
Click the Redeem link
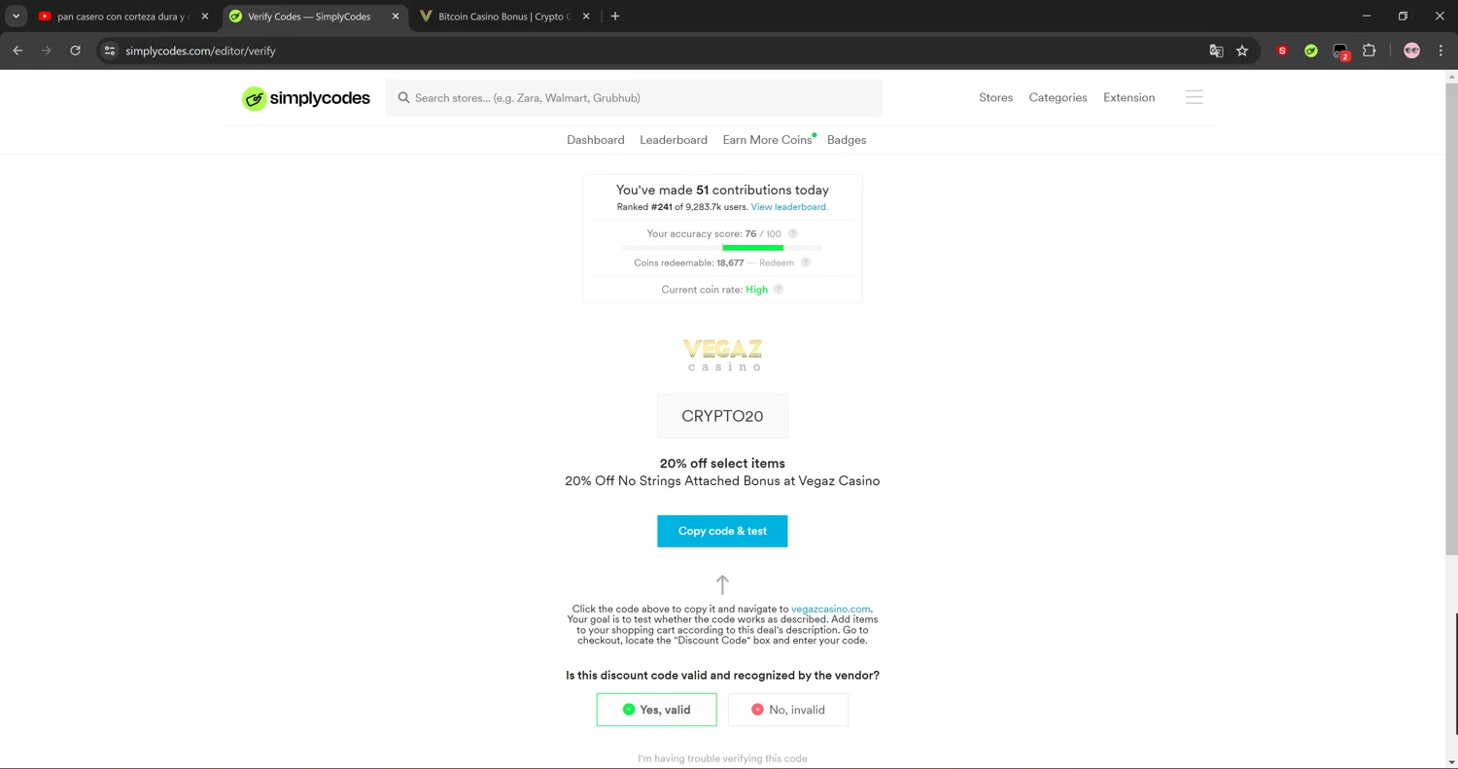777,262
